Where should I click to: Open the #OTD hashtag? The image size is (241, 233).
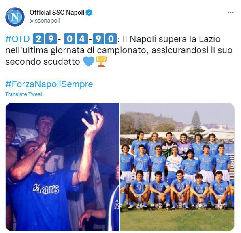tap(17, 39)
